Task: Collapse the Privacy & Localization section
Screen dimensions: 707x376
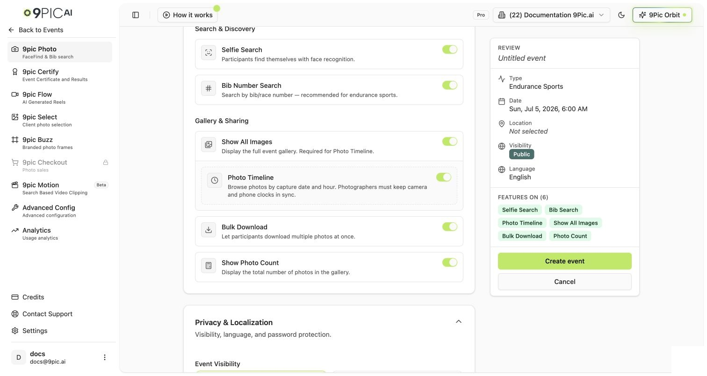Action: 459,321
